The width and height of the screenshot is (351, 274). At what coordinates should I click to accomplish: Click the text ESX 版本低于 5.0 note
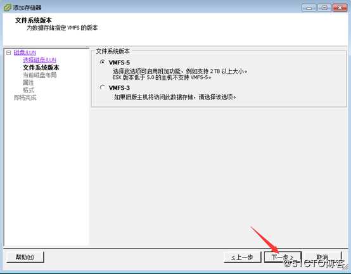[162, 77]
